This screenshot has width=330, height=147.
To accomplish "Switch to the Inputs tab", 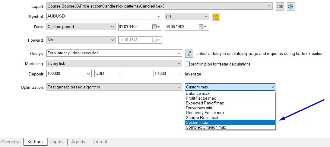I will 57,142.
